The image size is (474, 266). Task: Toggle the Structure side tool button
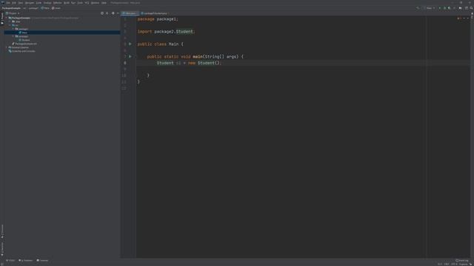[x=2, y=231]
